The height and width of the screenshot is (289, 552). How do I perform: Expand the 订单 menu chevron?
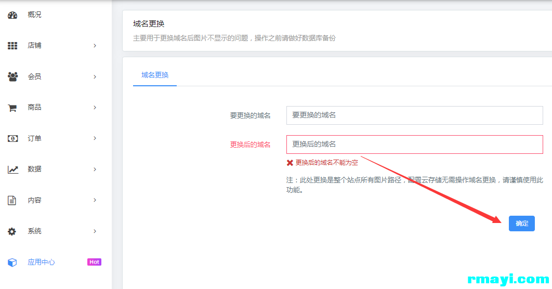click(95, 138)
